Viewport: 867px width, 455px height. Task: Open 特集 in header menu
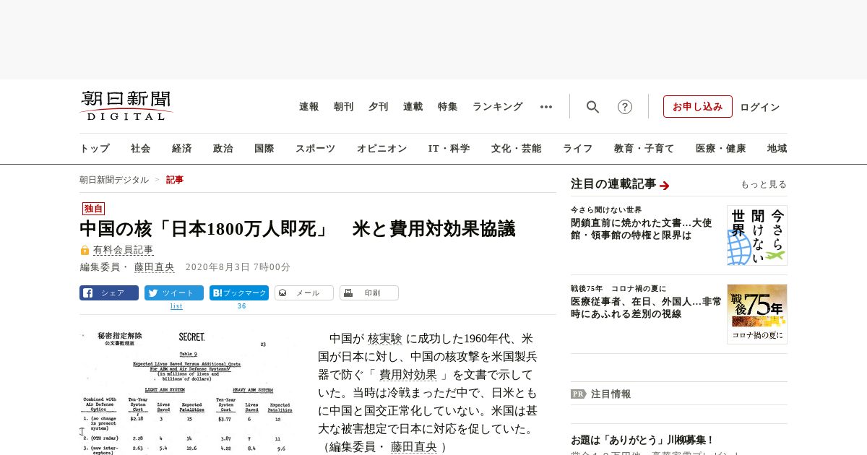point(448,107)
